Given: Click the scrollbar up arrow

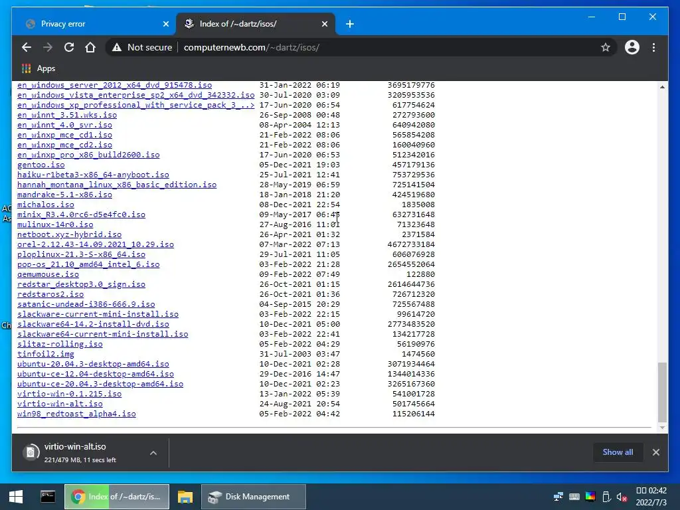Looking at the screenshot, I should point(662,87).
